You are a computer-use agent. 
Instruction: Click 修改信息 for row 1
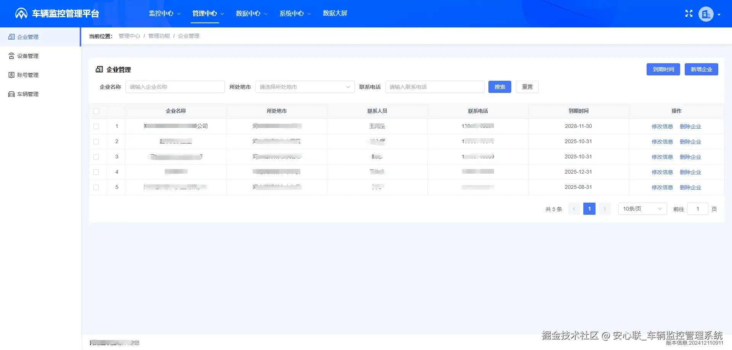click(x=662, y=126)
